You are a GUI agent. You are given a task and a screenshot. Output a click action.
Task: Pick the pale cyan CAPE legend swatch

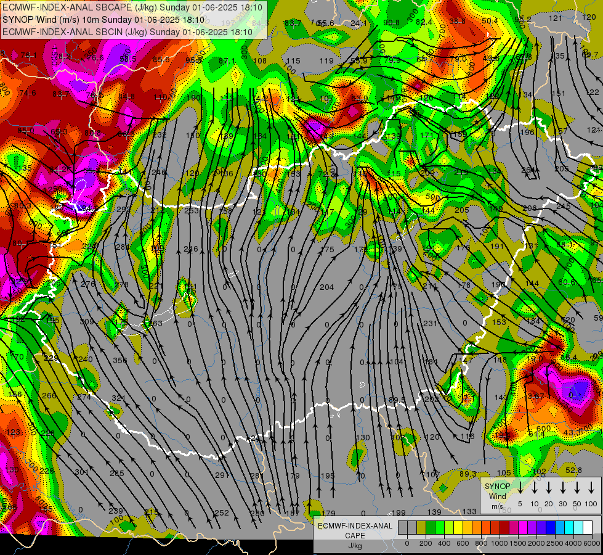click(578, 528)
